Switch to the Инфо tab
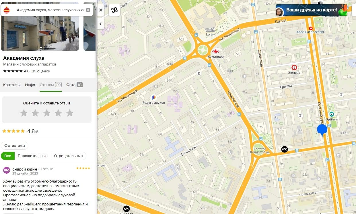 pyautogui.click(x=30, y=85)
